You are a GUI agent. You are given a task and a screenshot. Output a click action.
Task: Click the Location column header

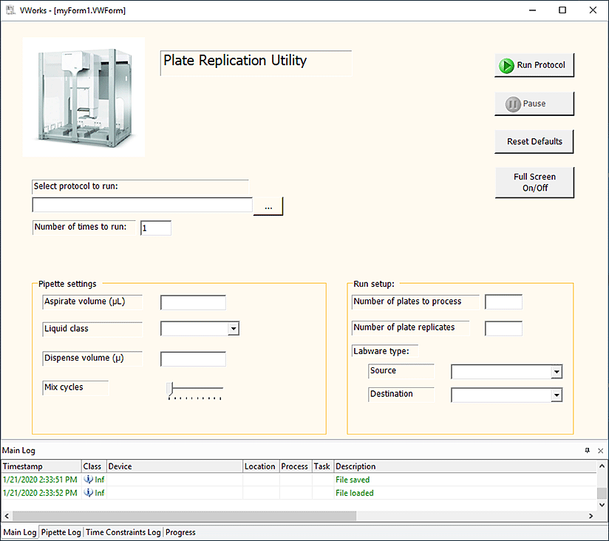pos(261,466)
